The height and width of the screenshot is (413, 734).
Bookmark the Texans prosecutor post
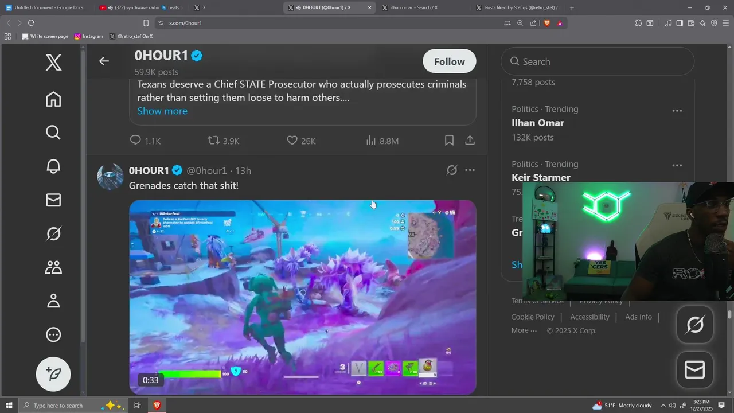450,141
